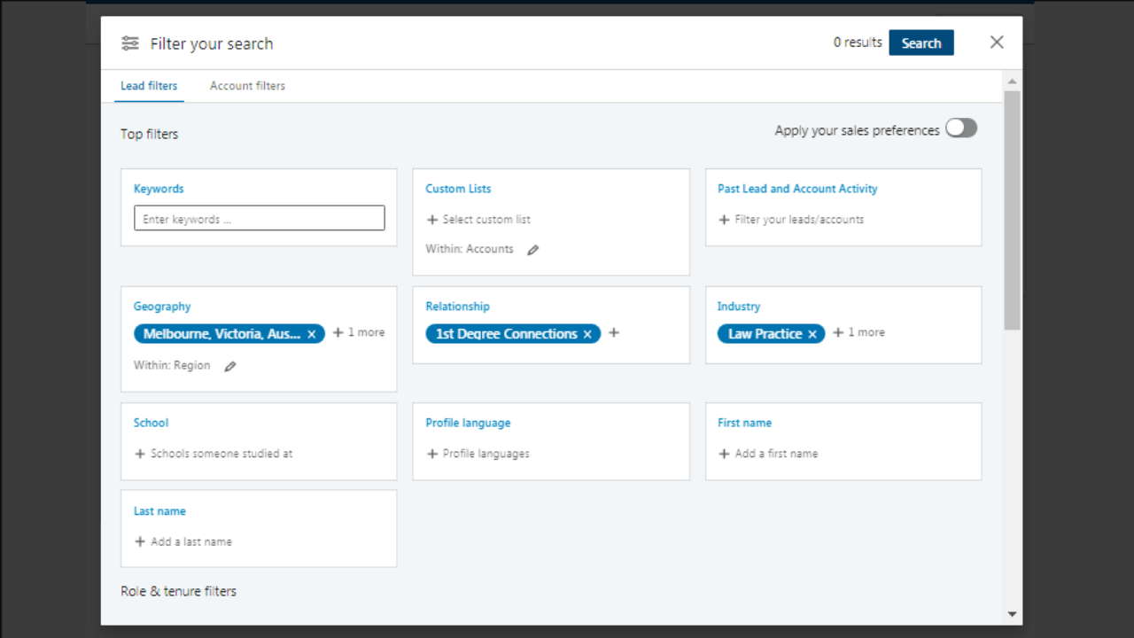
Task: Click Schools someone studied at text
Action: pos(221,454)
